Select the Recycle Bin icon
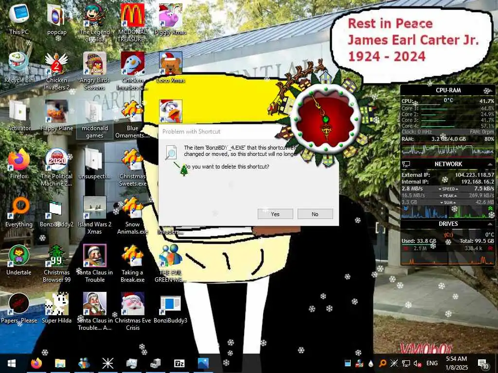This screenshot has width=498, height=373. tap(19, 67)
